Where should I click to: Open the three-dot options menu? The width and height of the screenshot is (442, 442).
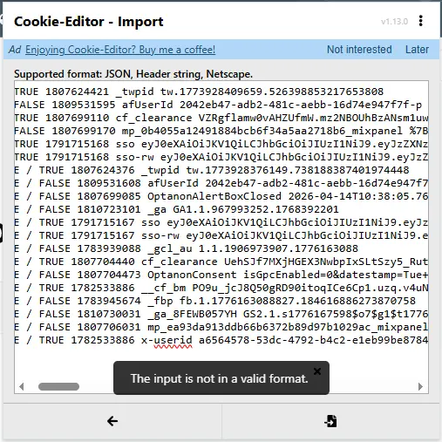[x=420, y=21]
